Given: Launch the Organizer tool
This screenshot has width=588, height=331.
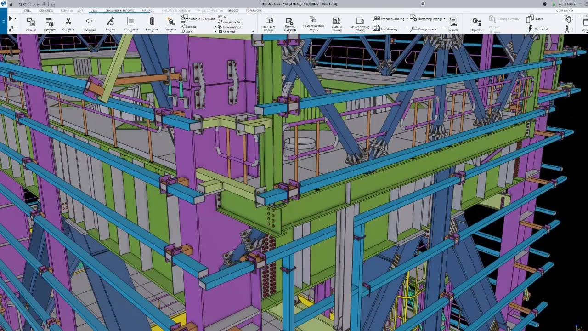Looking at the screenshot, I should point(476,24).
